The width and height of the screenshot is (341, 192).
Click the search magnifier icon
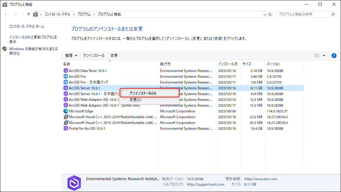333,14
